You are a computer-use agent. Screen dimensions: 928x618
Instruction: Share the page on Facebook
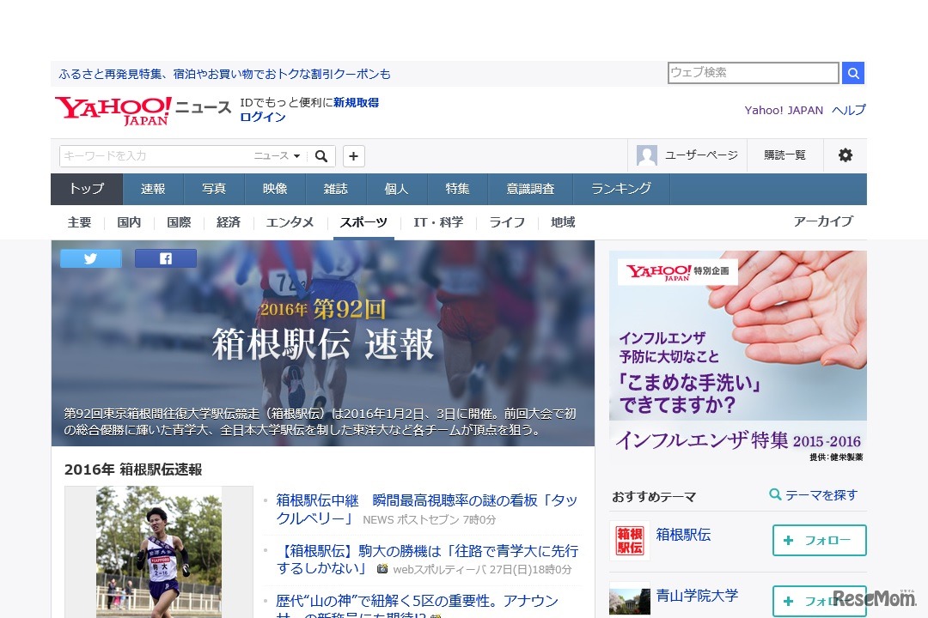click(x=165, y=257)
